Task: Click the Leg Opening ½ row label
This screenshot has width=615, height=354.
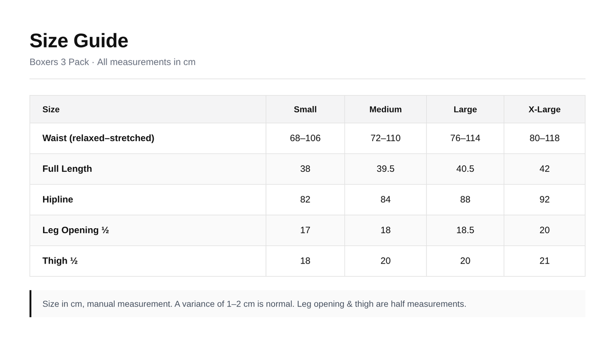Action: click(76, 230)
